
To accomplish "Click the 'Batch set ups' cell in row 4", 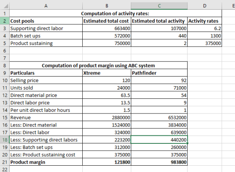I will pos(46,36).
